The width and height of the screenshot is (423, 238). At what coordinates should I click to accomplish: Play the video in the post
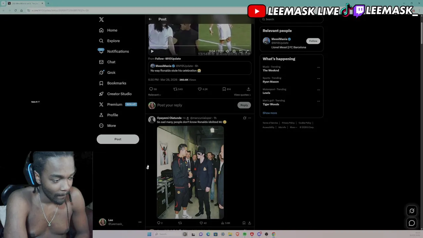point(152,51)
